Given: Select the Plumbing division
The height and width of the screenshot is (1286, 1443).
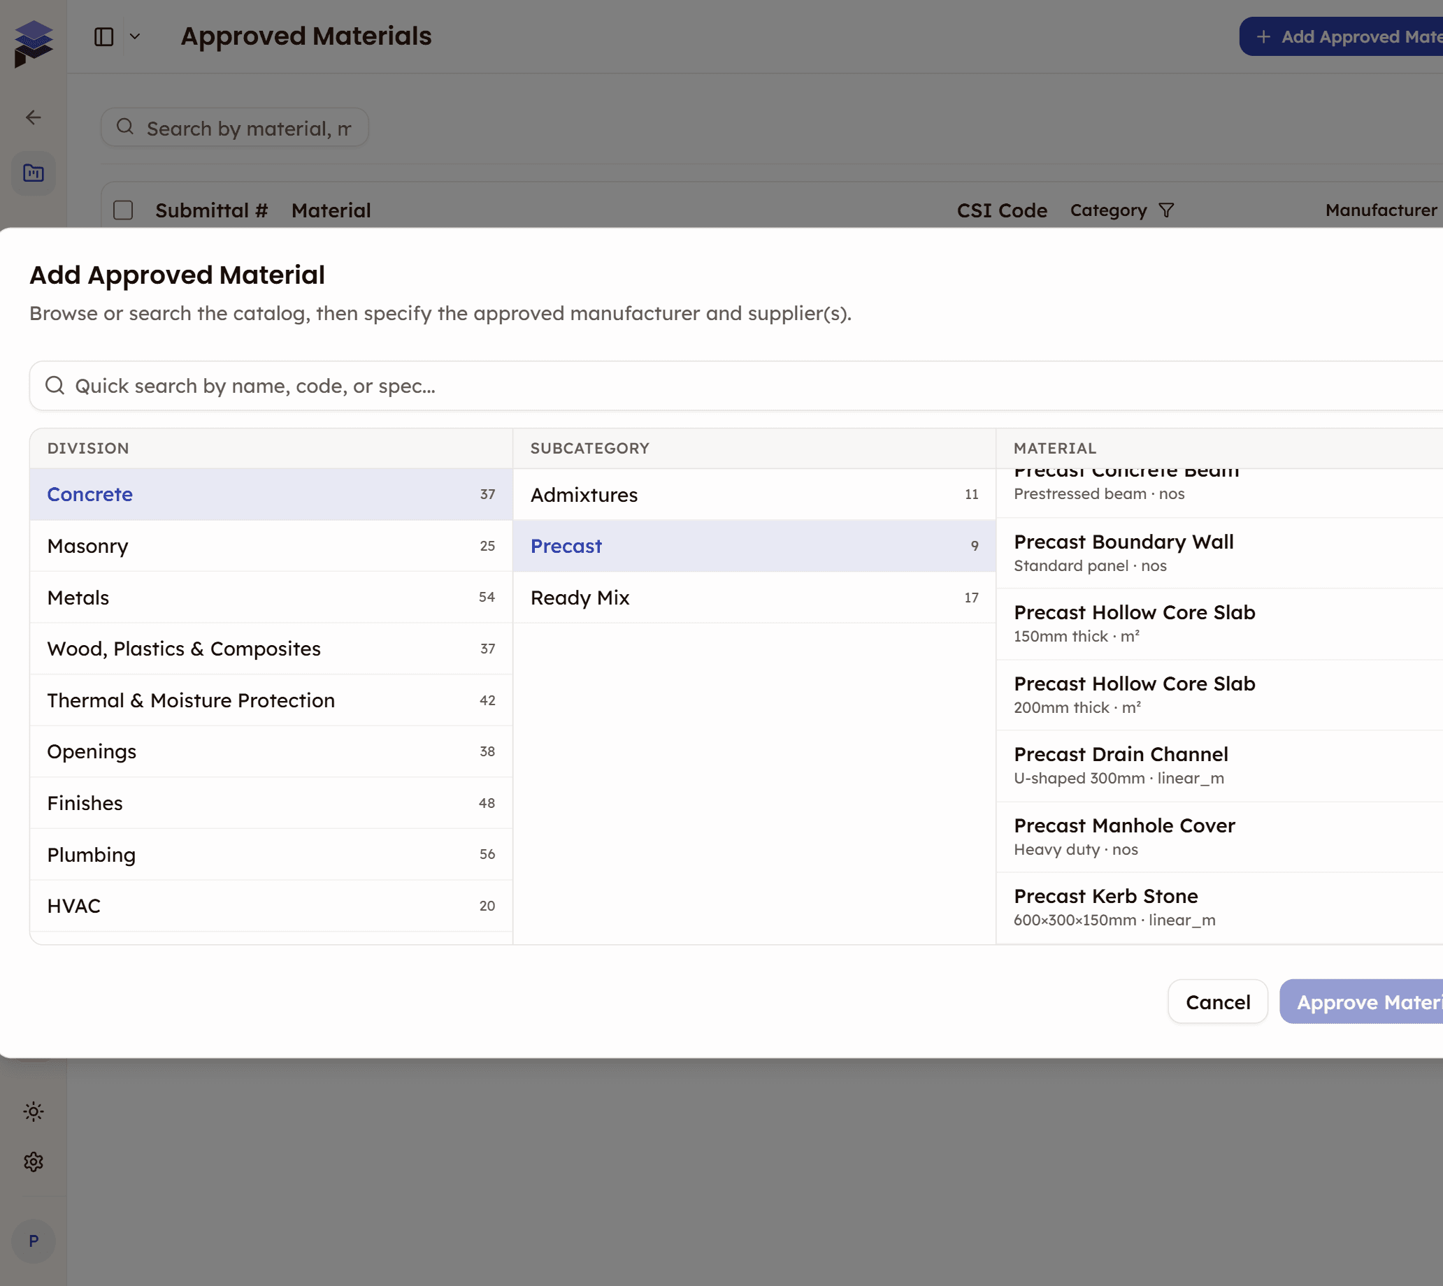Looking at the screenshot, I should (271, 854).
